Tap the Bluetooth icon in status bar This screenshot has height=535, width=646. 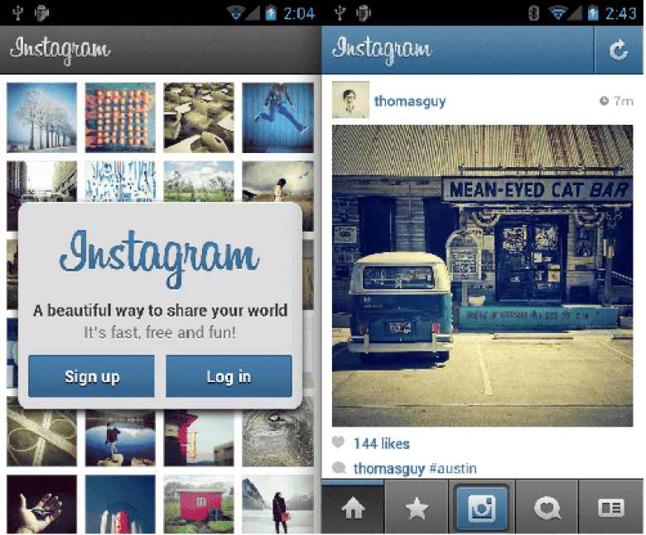(533, 13)
